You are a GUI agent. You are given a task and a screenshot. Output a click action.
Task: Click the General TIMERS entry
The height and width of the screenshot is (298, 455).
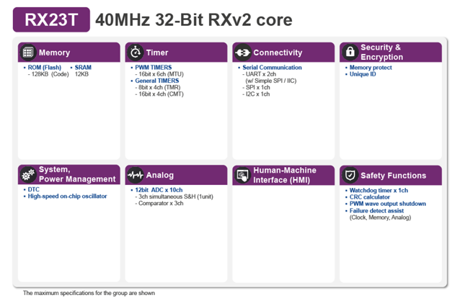157,81
